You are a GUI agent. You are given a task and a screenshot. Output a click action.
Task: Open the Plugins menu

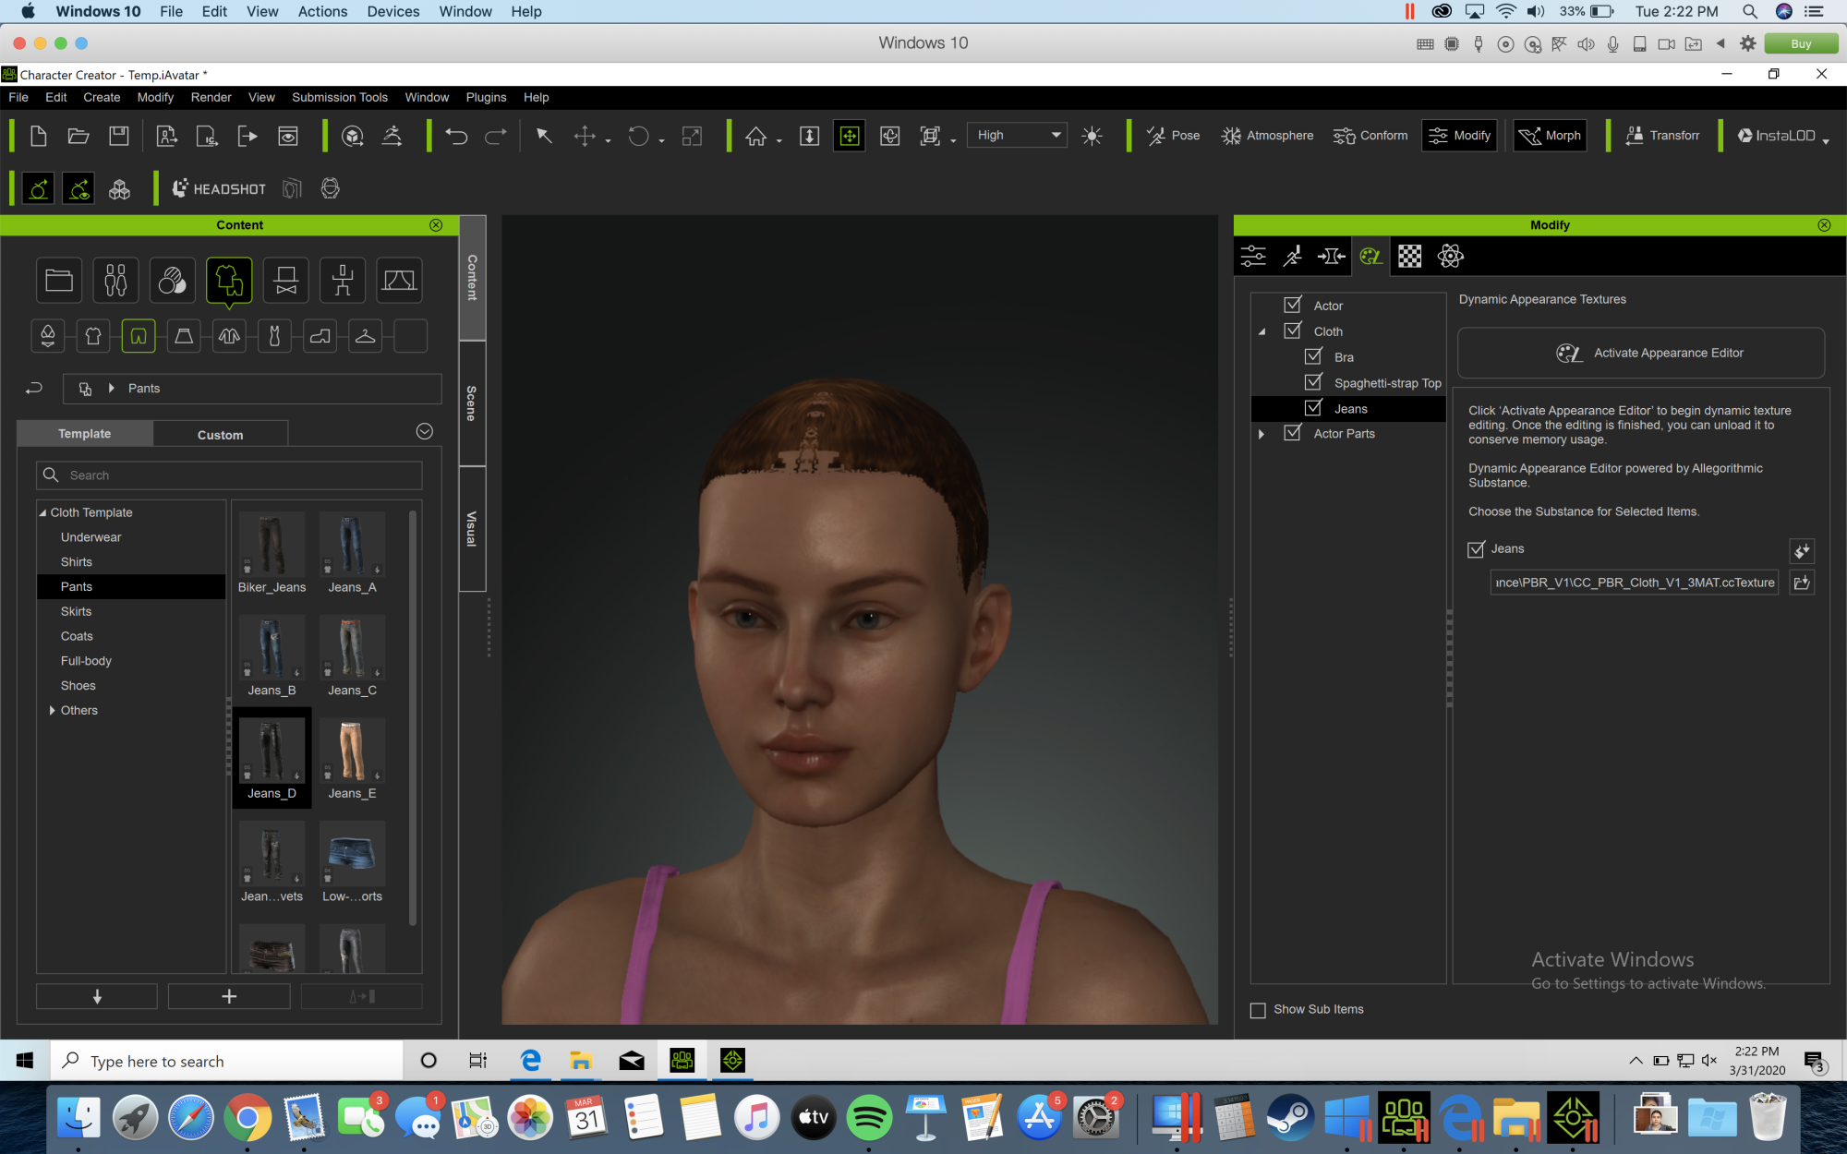486,97
